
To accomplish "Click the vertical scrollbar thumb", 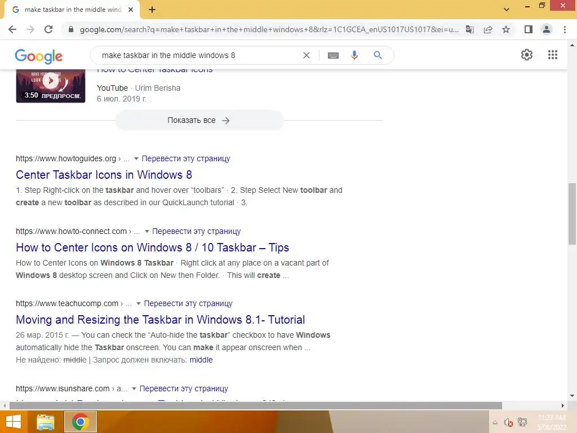I will point(572,214).
